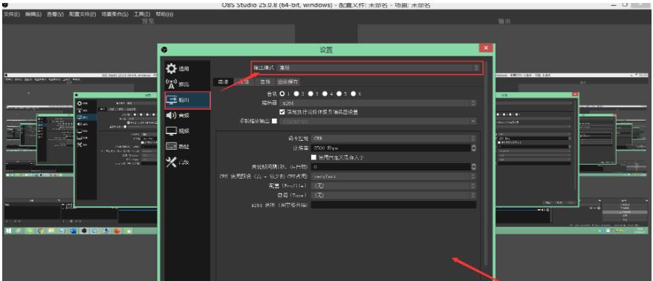653x281 pixels.
Task: Select audio track 1 radio button
Action: (283, 94)
